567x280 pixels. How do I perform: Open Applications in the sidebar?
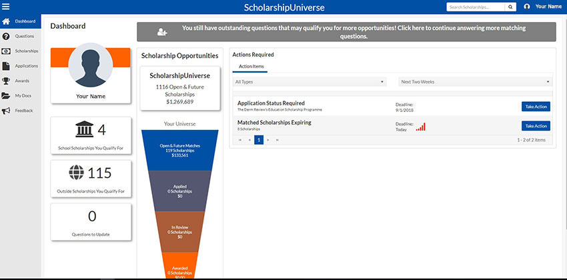click(21, 66)
